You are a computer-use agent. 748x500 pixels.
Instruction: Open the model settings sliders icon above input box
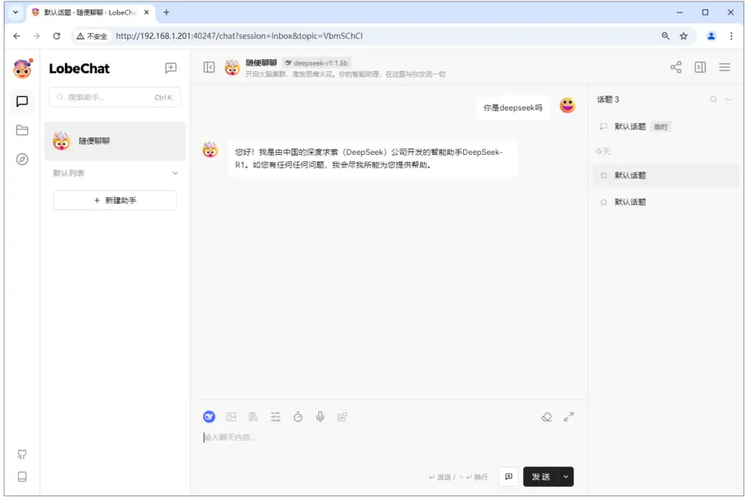click(275, 417)
